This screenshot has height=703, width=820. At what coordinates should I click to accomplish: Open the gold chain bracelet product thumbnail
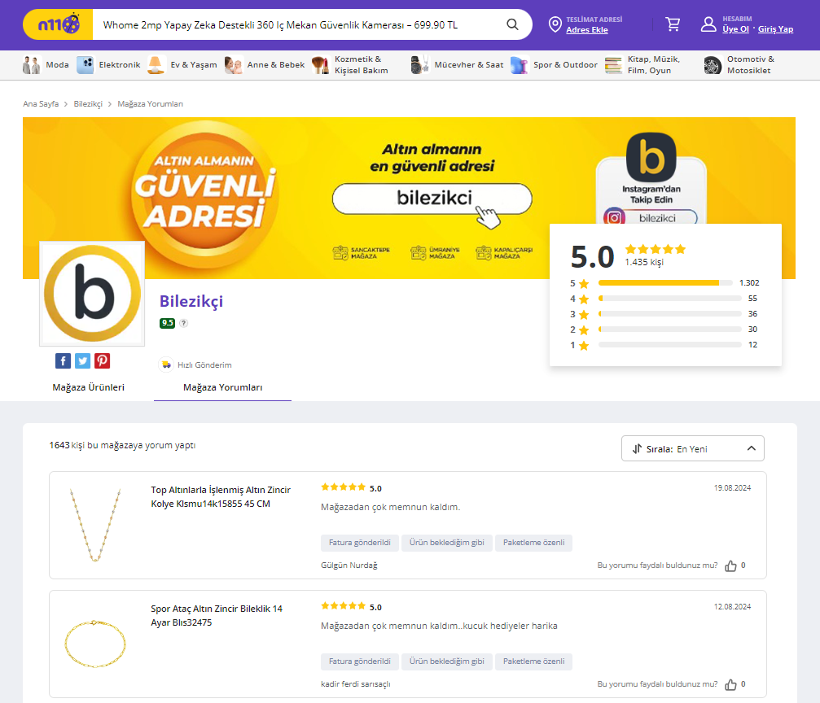[x=95, y=644]
